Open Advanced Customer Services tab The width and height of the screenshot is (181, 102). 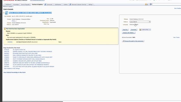[x=79, y=5]
